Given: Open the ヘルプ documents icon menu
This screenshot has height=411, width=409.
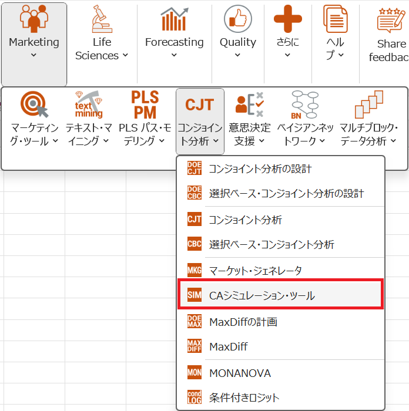Looking at the screenshot, I should pos(335,20).
